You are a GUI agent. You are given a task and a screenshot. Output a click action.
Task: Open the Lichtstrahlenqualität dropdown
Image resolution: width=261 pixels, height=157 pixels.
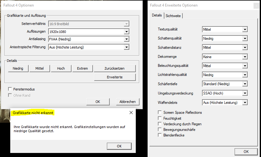tap(225, 75)
